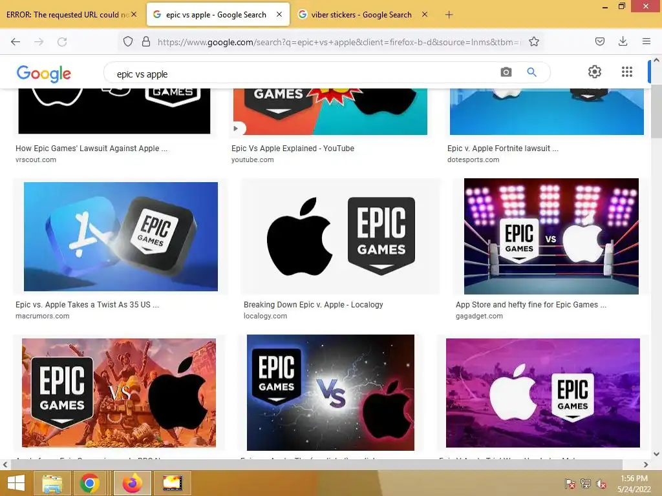Open the dotesports blue thumbnail

click(x=547, y=112)
